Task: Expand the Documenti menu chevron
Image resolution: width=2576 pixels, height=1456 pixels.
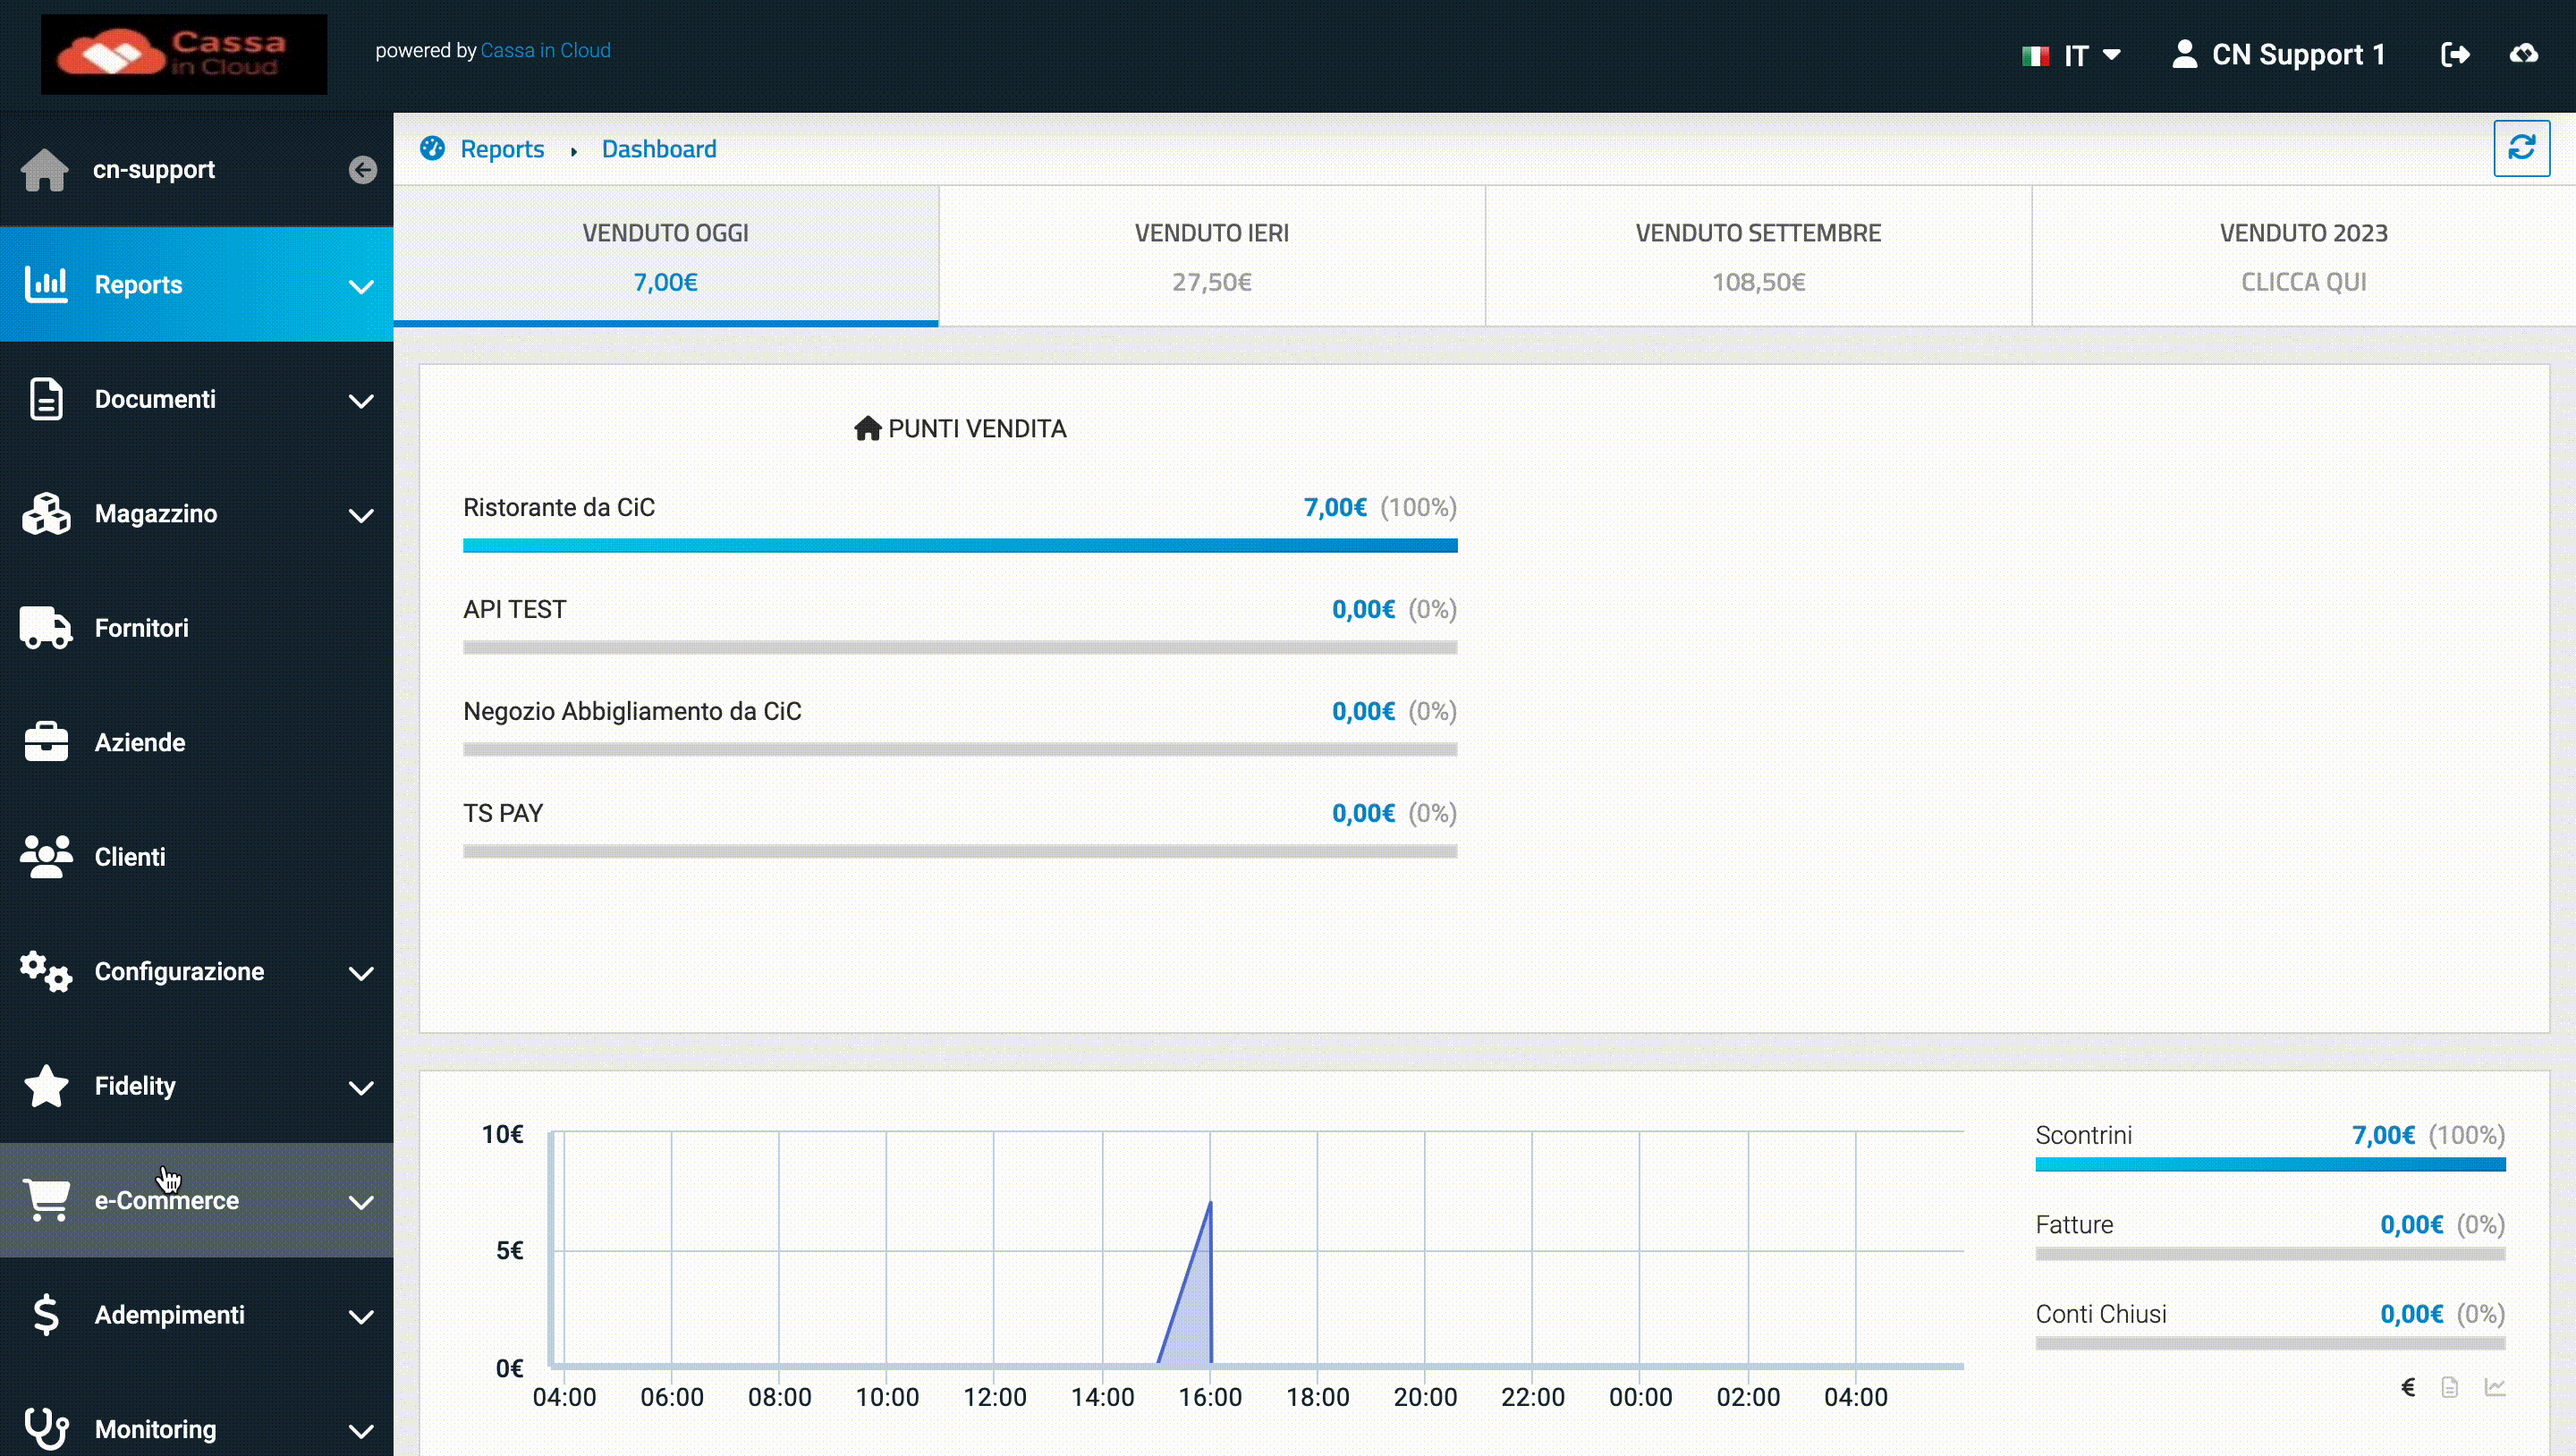Action: pyautogui.click(x=361, y=401)
